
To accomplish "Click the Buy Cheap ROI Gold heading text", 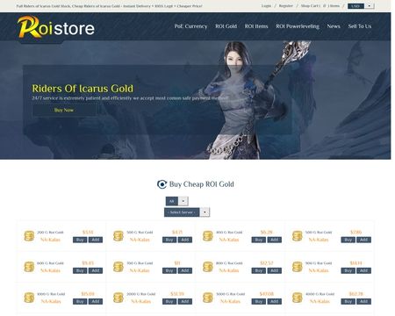I will coord(202,184).
